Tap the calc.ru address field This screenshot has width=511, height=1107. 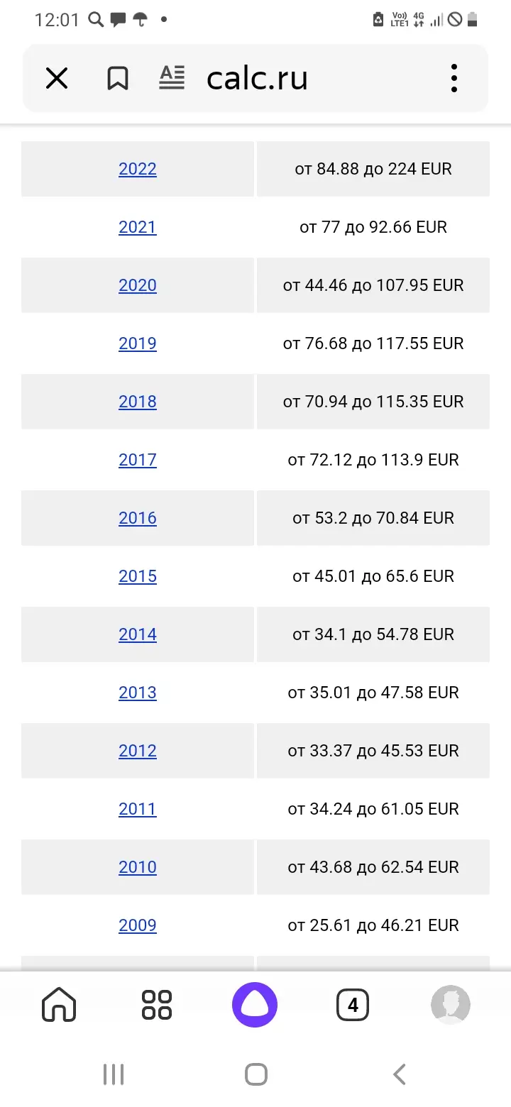click(x=257, y=78)
